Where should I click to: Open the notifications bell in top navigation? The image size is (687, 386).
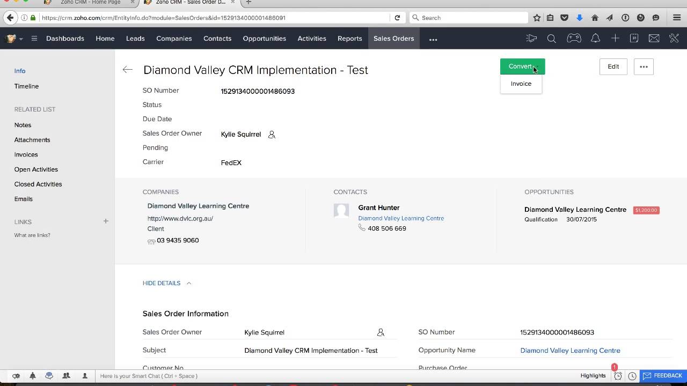[595, 38]
